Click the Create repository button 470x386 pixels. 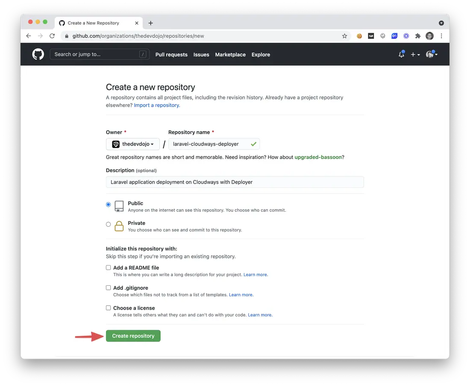133,336
